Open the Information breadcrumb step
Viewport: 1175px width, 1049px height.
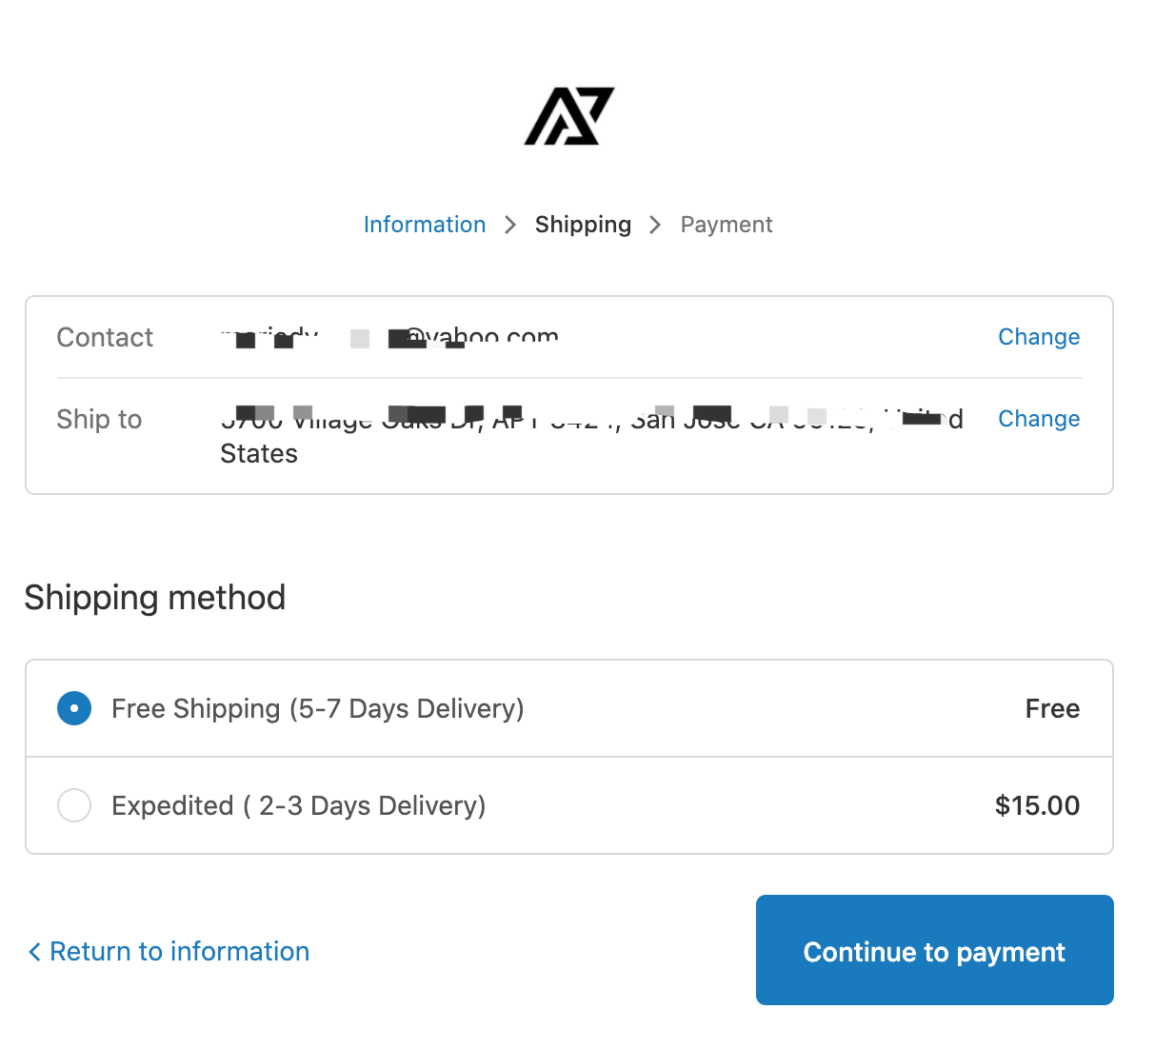pyautogui.click(x=425, y=225)
